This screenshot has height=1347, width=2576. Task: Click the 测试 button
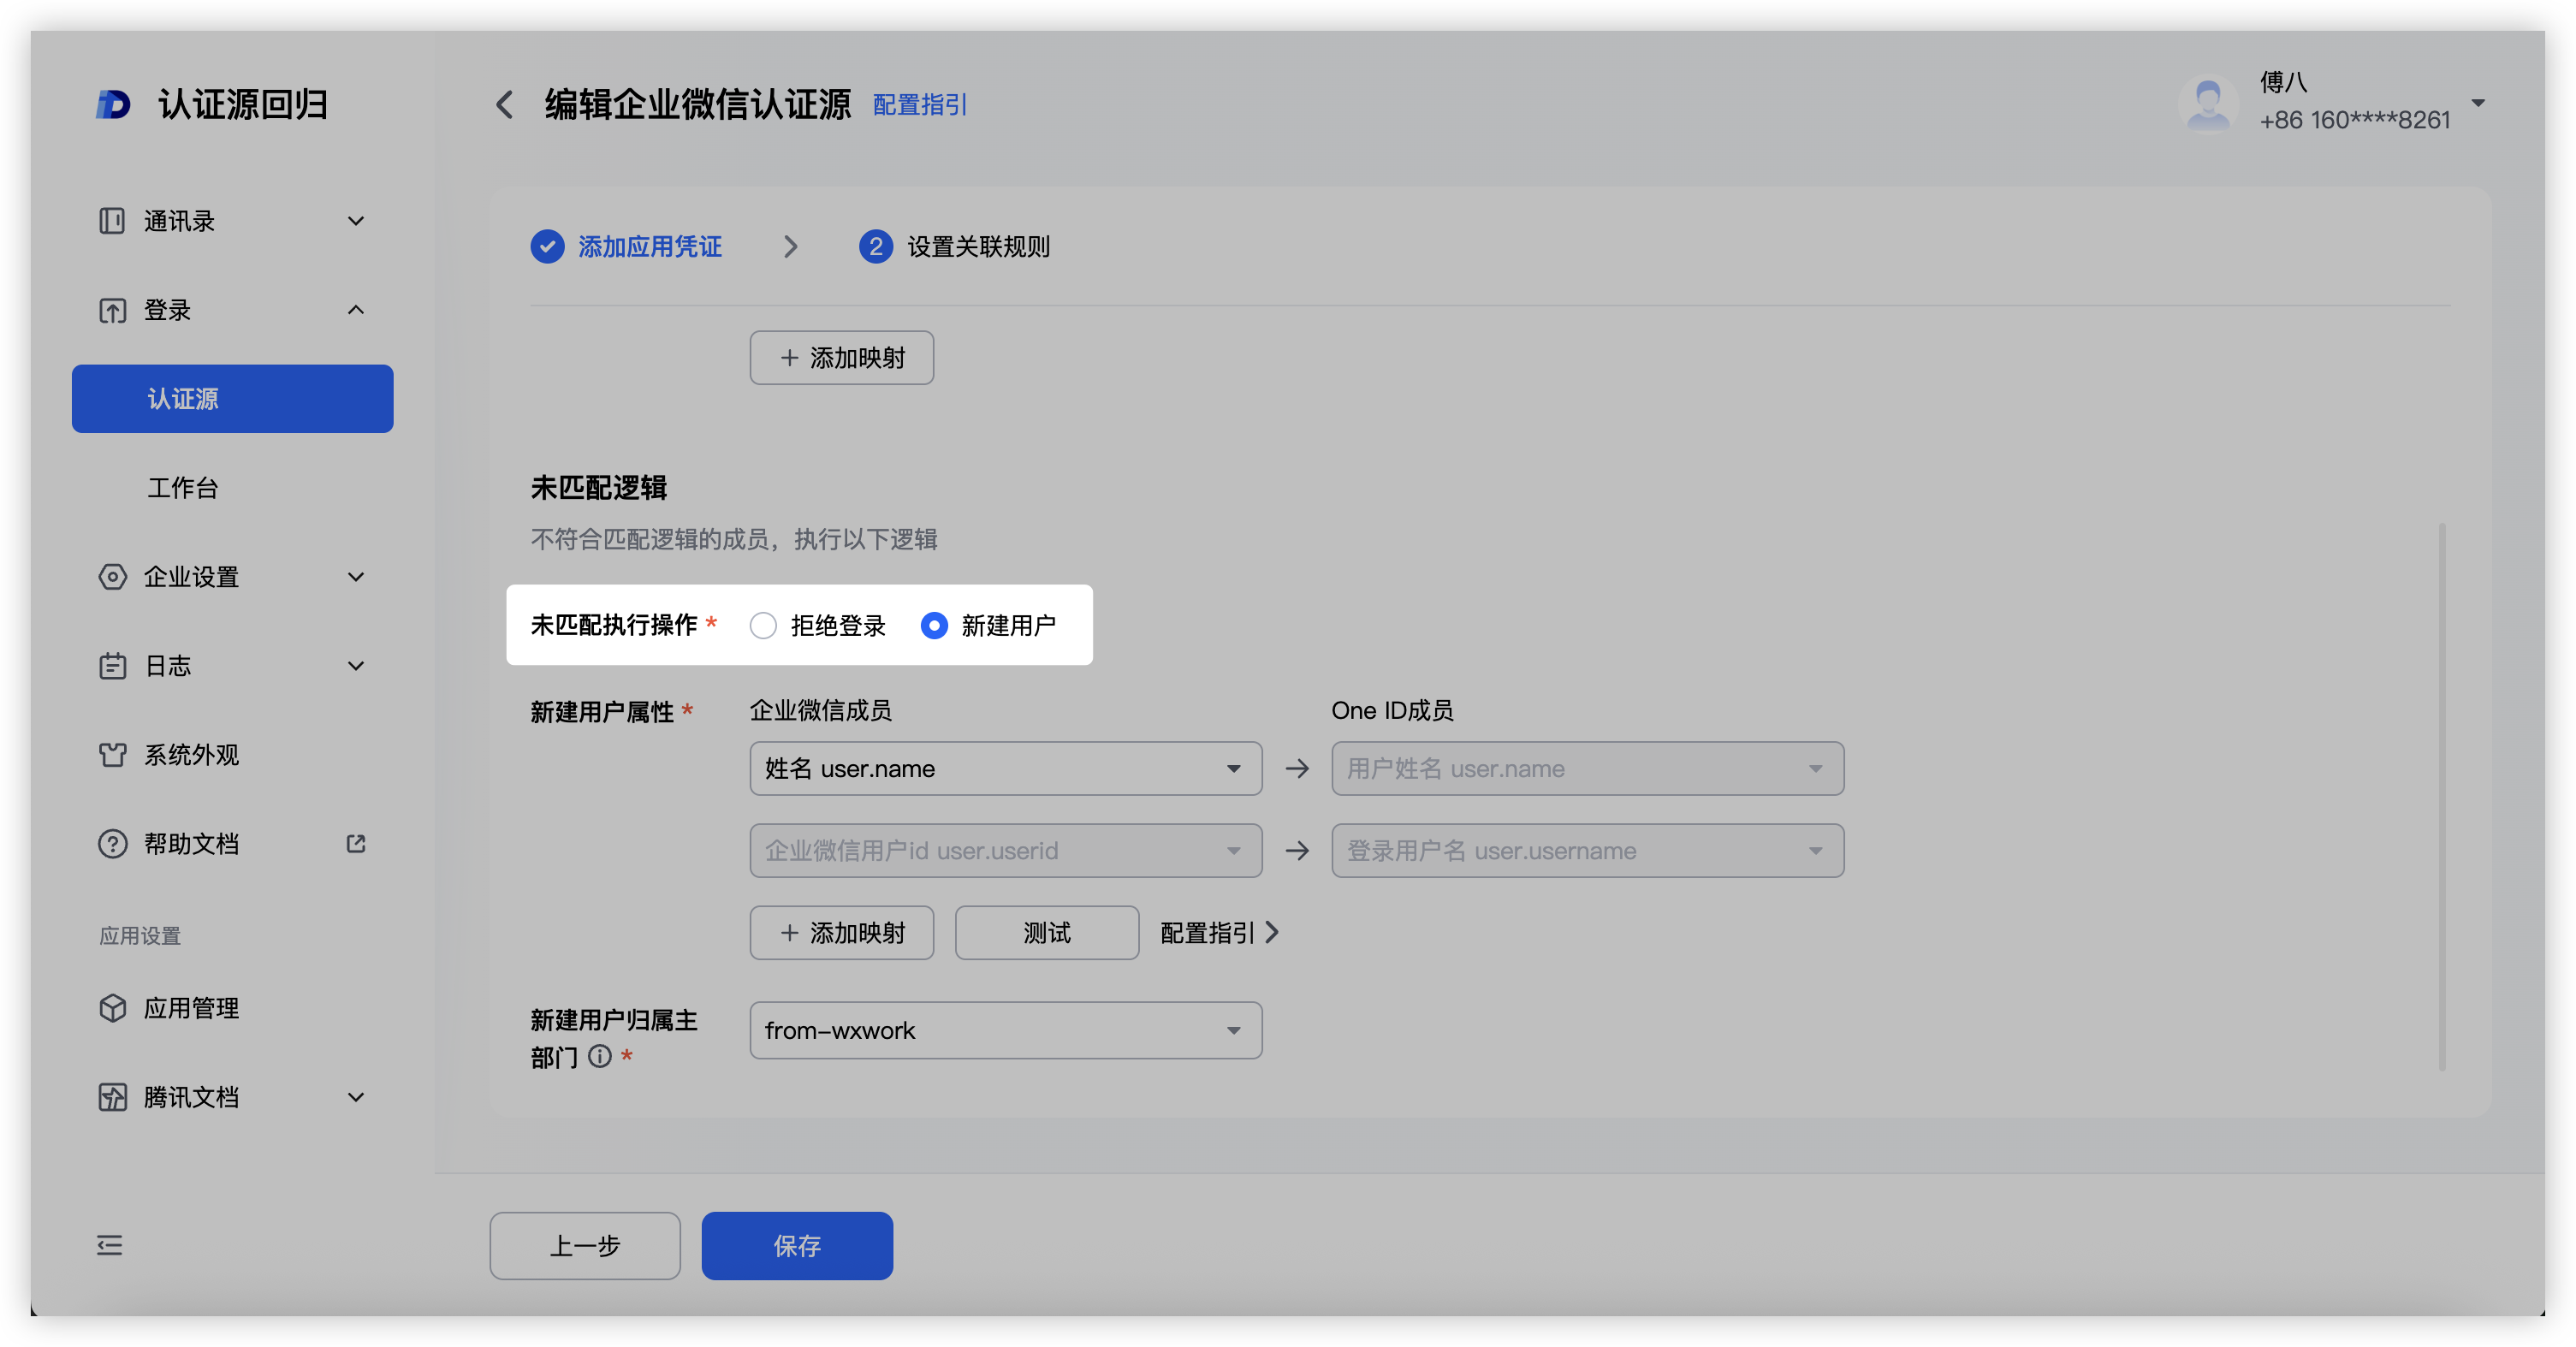point(1046,933)
